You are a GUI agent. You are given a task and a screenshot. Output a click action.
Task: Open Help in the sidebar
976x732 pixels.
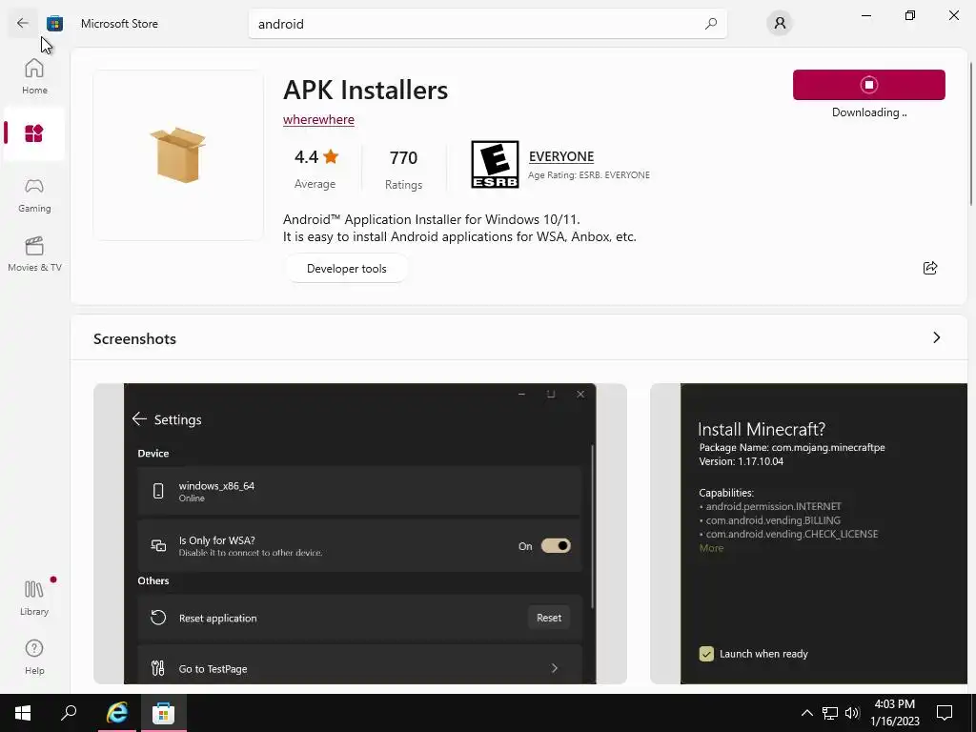34,657
